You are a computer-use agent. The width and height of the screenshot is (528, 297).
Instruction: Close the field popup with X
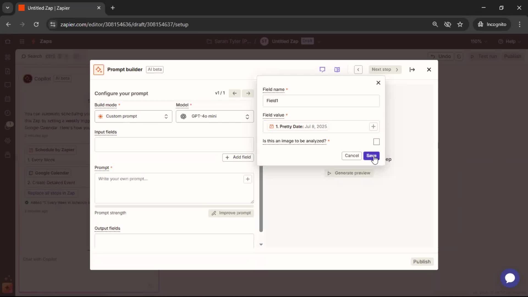click(x=378, y=83)
